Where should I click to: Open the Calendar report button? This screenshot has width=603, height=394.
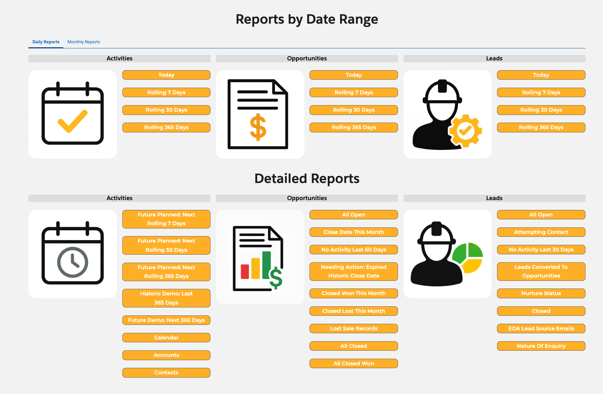tap(166, 338)
